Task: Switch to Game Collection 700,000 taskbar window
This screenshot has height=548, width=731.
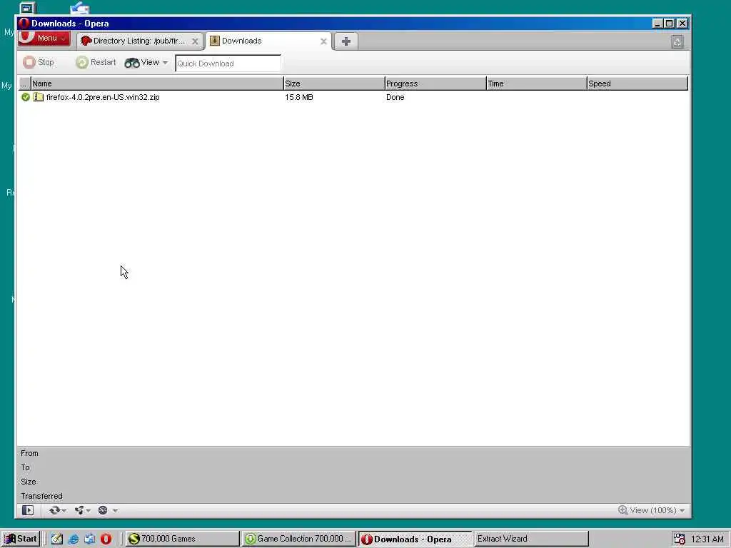Action: [x=299, y=539]
